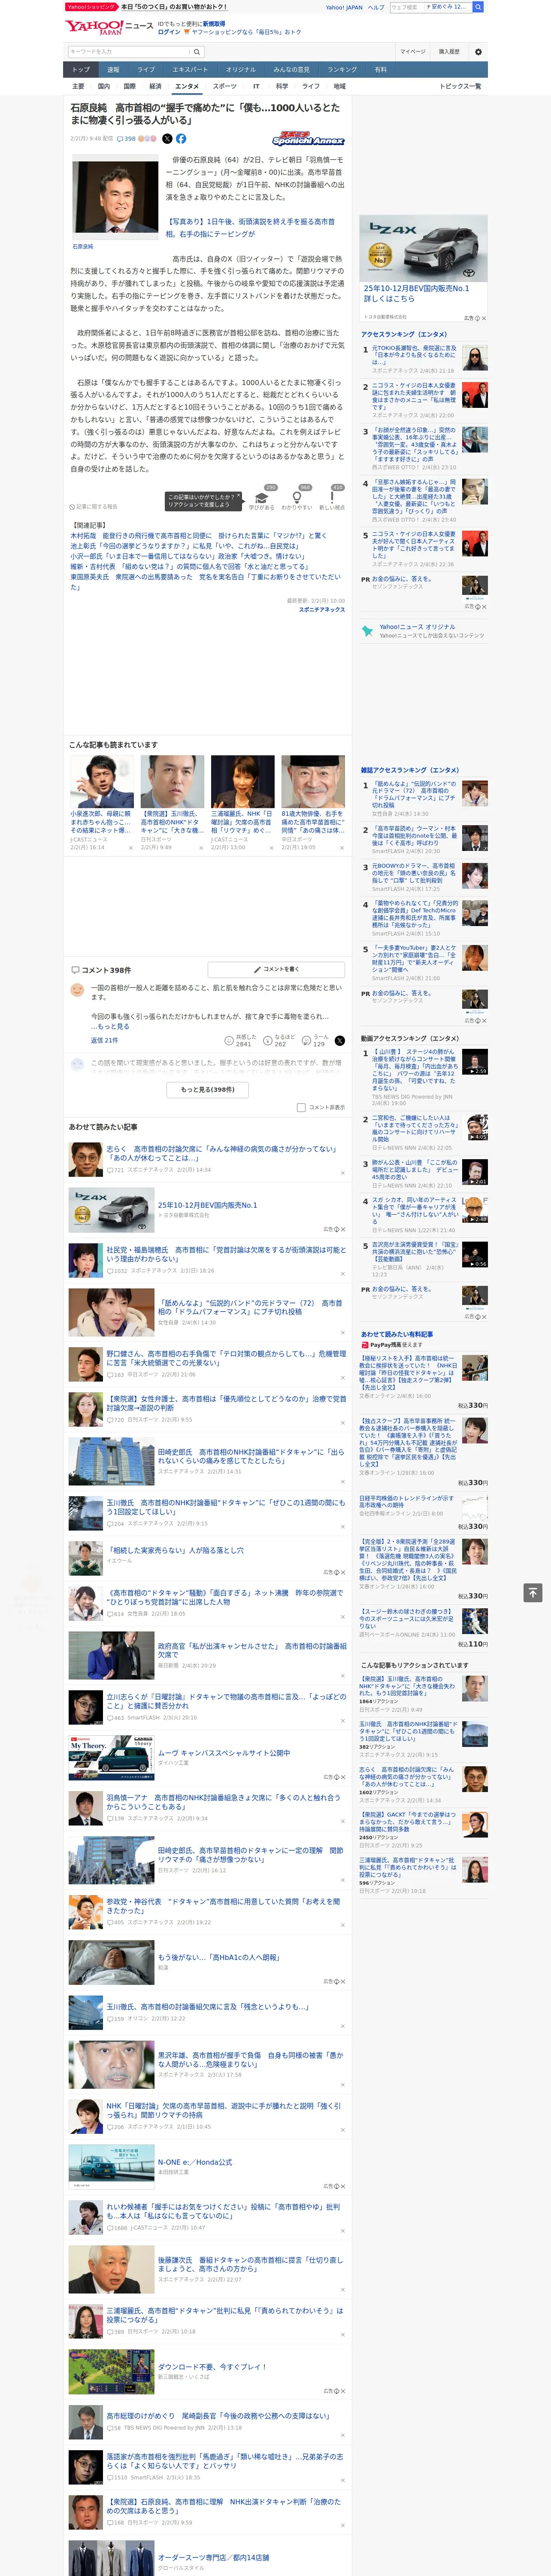The width and height of the screenshot is (551, 2576).
Task: Expand first comment with …もっと見る
Action: pos(110,1026)
